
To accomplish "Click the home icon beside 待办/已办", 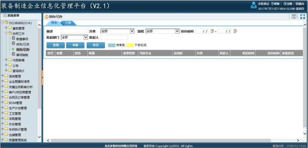I will click(46, 17).
